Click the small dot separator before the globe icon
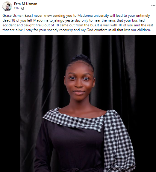The width and height of the screenshot is (156, 172). coord(20,8)
